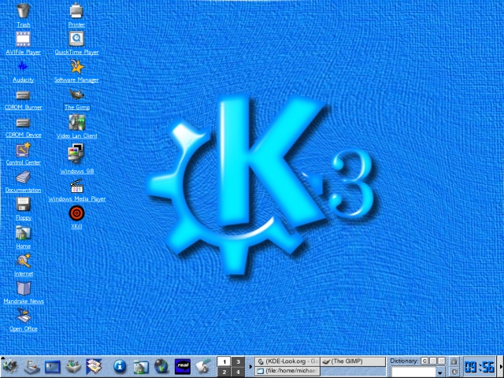Click the 09:56 panel clock

[x=479, y=366]
